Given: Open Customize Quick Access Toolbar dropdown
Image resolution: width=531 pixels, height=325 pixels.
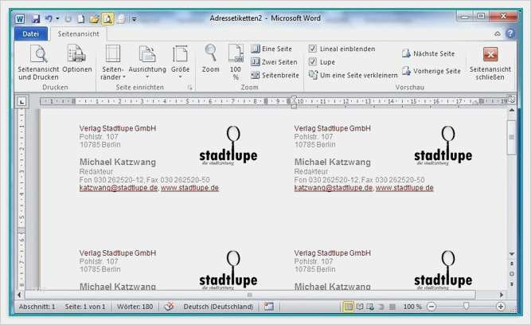Looking at the screenshot, I should (134, 19).
